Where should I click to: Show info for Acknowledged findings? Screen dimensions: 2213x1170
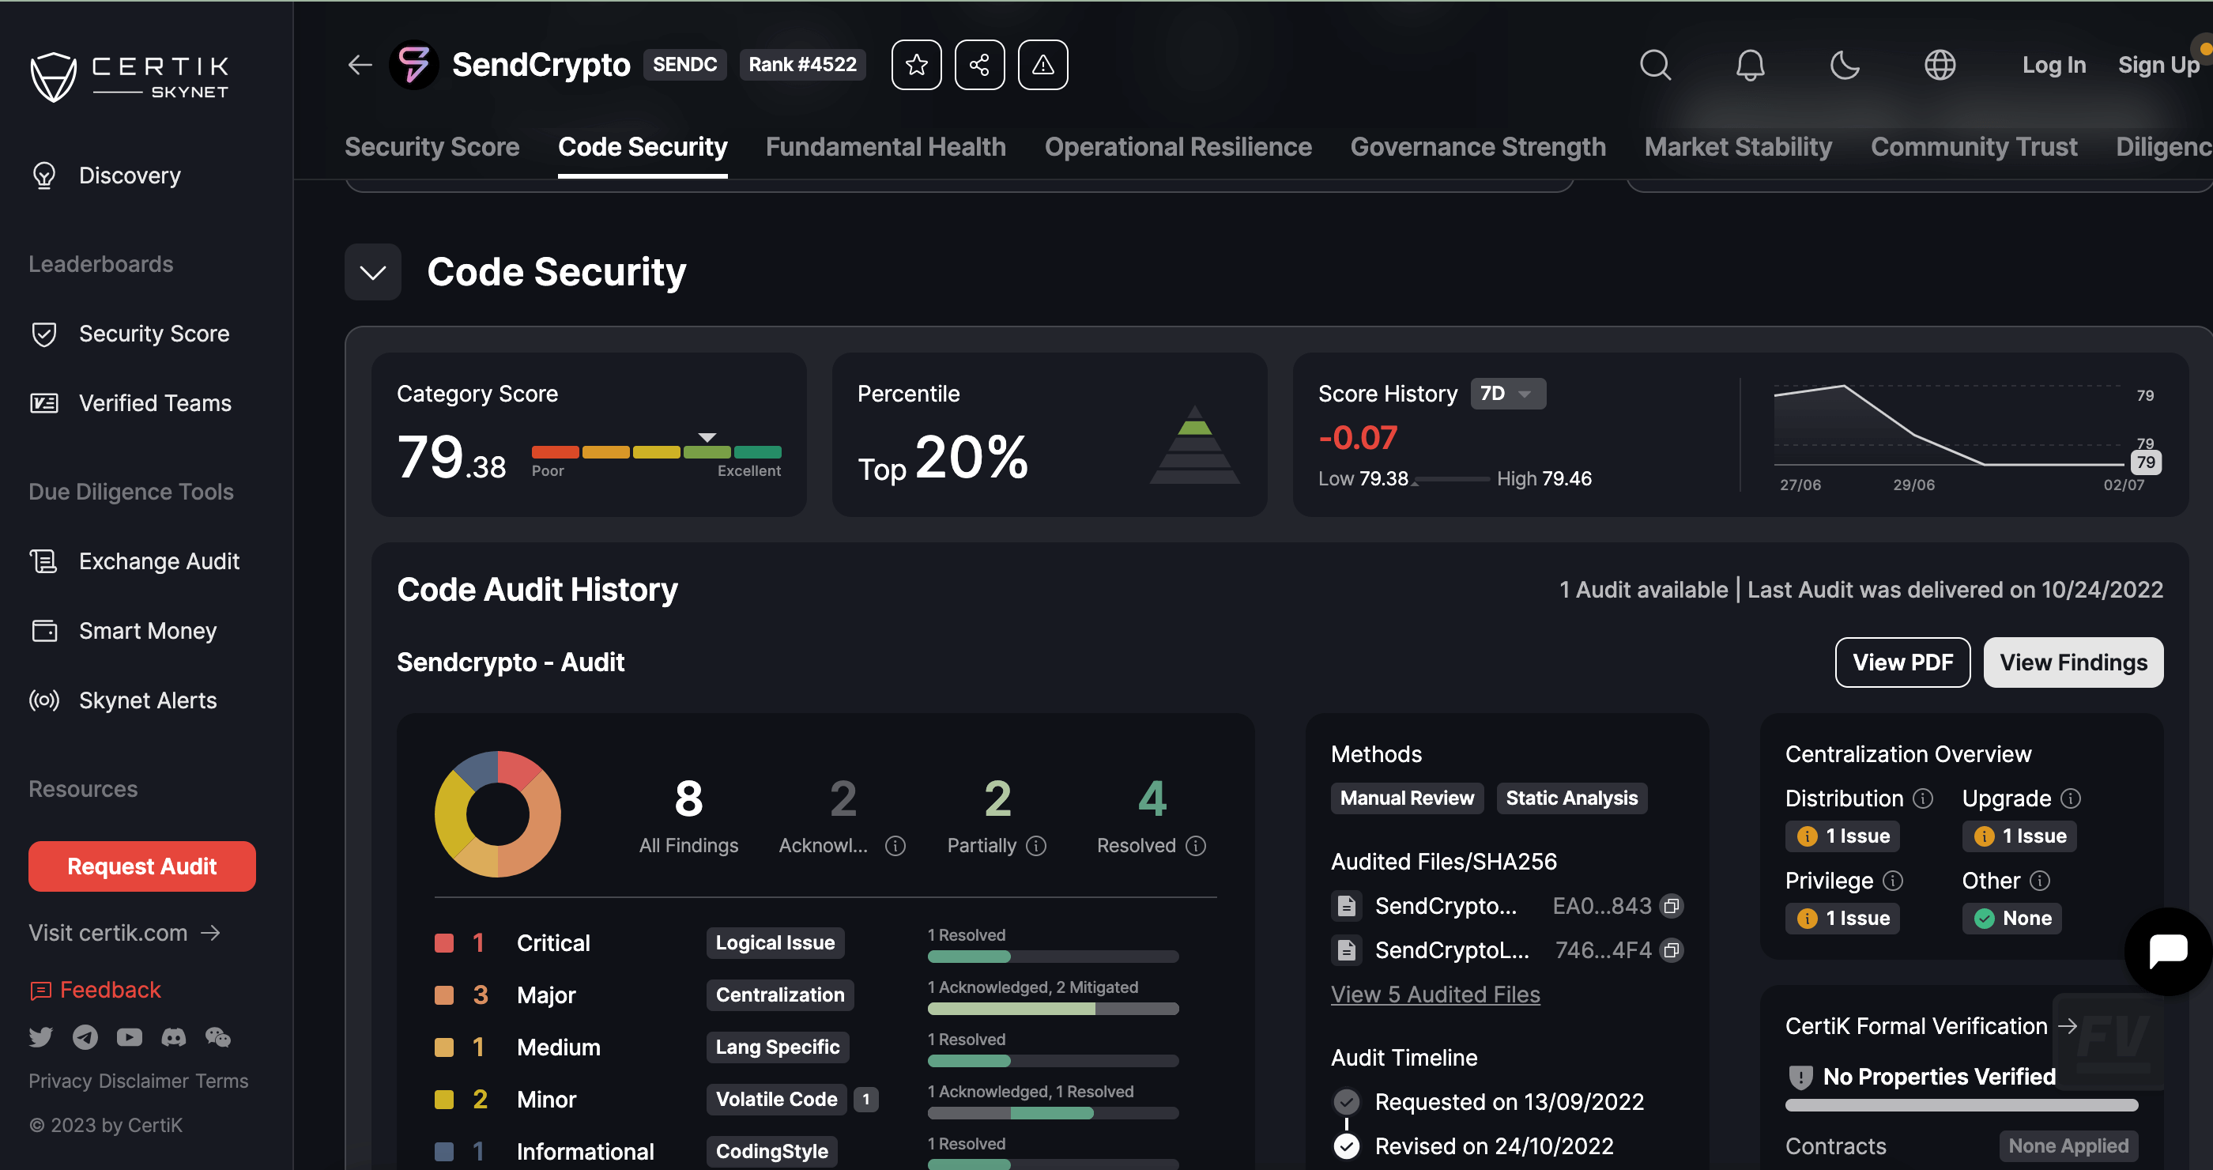pos(895,846)
